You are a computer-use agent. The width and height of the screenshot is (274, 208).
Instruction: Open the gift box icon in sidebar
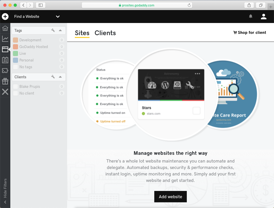click(x=5, y=81)
